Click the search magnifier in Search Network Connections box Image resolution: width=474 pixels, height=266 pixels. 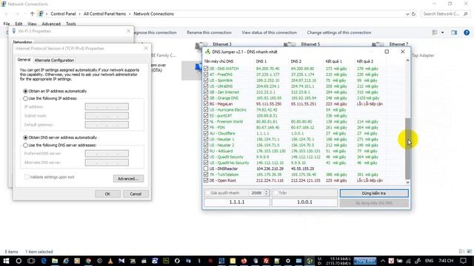coord(465,14)
